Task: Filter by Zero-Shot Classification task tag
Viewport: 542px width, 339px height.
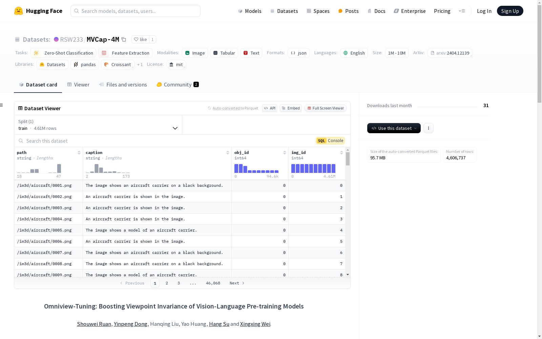Action: [x=63, y=53]
